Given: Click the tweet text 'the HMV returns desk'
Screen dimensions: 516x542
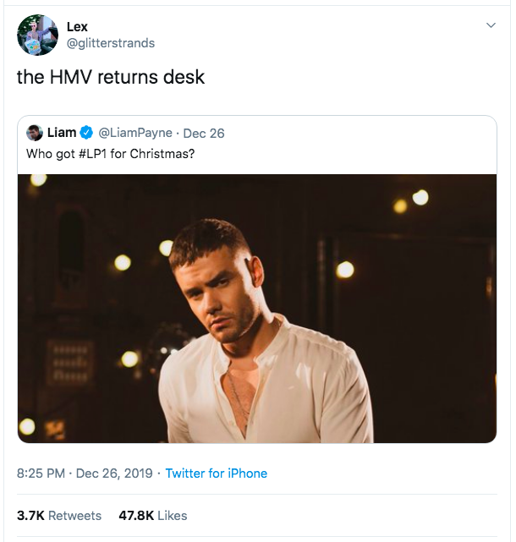Looking at the screenshot, I should (x=111, y=76).
